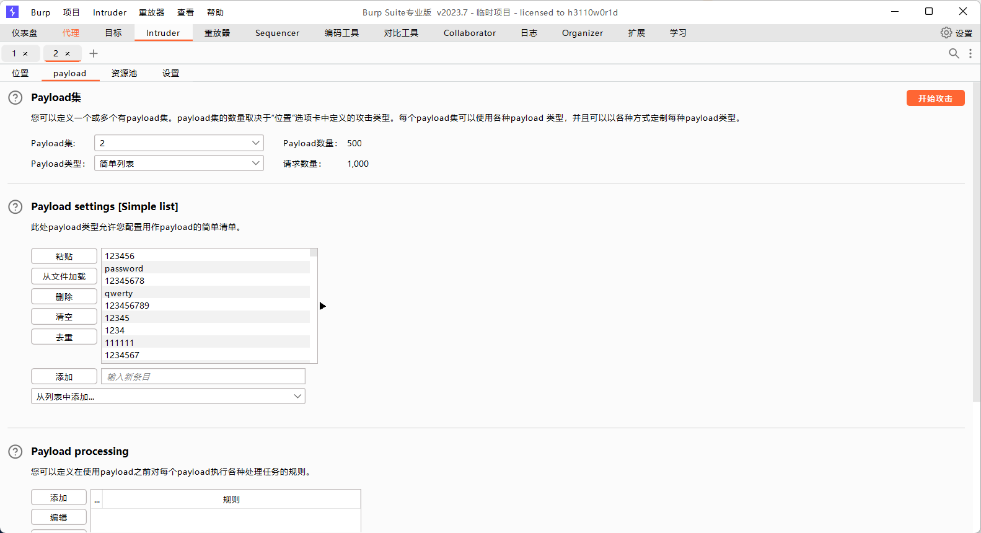Switch to the 学习 tab
This screenshot has height=533, width=981.
pyautogui.click(x=678, y=33)
